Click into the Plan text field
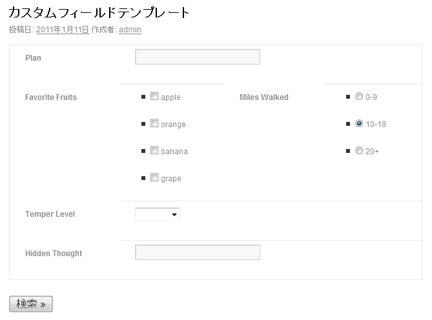Viewport: 432px width, 320px height. [x=197, y=57]
